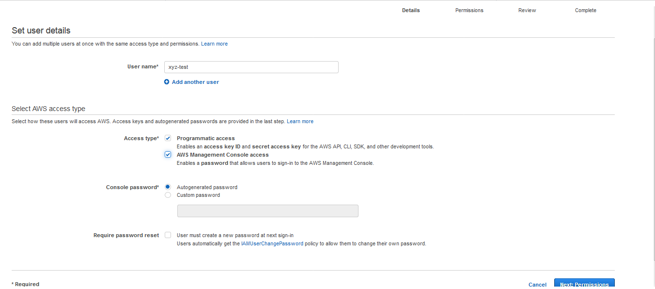Open the IAMUserChangePassword policy link
This screenshot has height=289, width=655.
[x=272, y=243]
